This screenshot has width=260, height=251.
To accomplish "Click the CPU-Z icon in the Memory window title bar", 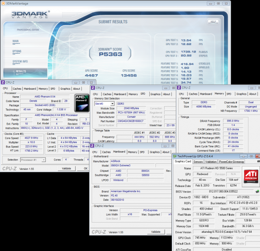I will point(179,88).
